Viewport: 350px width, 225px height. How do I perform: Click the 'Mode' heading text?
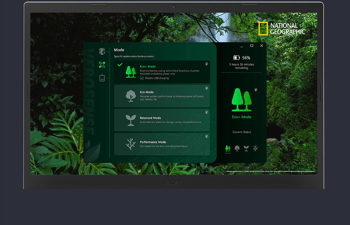pos(119,50)
